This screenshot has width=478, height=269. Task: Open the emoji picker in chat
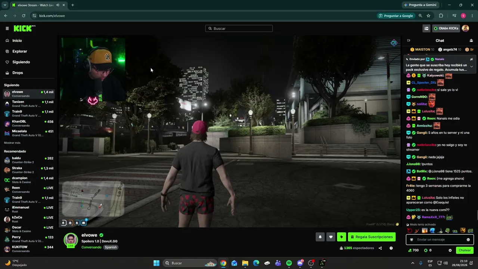click(468, 239)
